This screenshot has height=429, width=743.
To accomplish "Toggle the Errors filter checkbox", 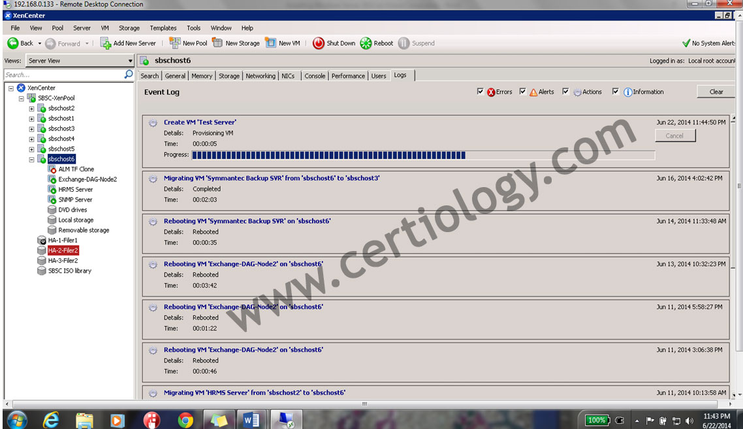I will tap(481, 92).
